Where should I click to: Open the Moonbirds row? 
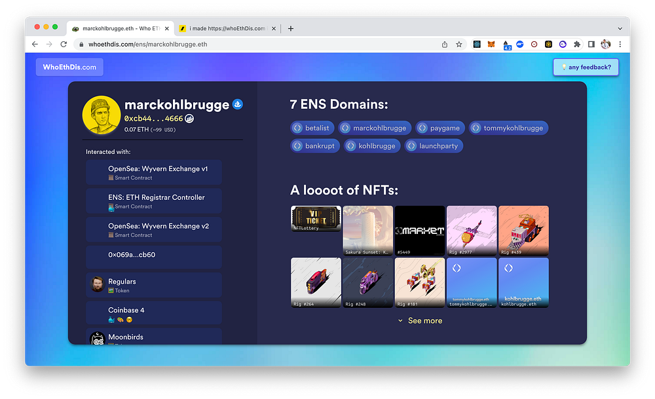click(154, 337)
